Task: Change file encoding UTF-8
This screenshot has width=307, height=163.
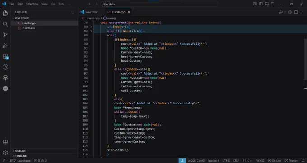Action: (x=226, y=161)
